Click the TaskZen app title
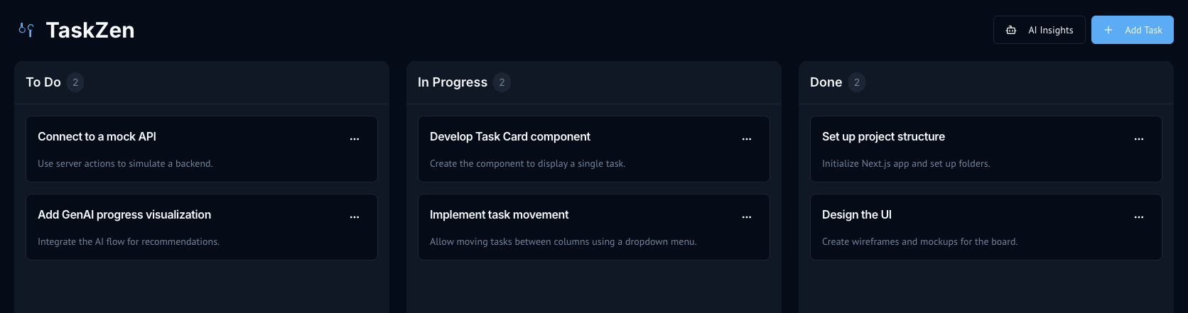 click(x=90, y=30)
